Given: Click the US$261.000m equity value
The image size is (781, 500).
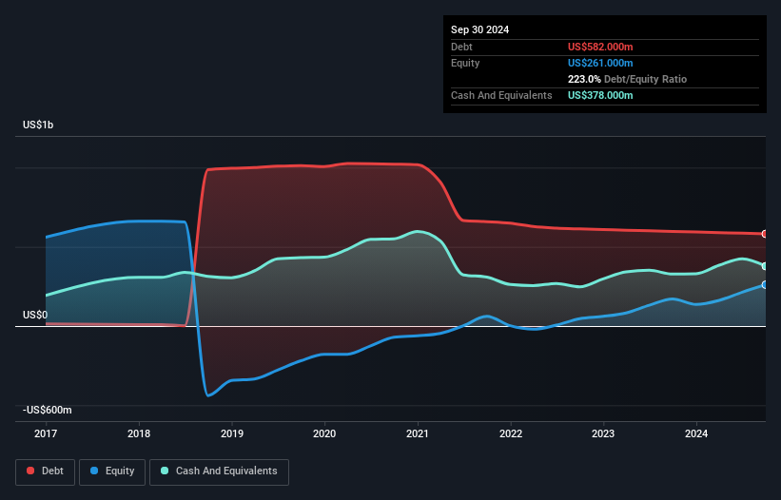Looking at the screenshot, I should point(600,63).
